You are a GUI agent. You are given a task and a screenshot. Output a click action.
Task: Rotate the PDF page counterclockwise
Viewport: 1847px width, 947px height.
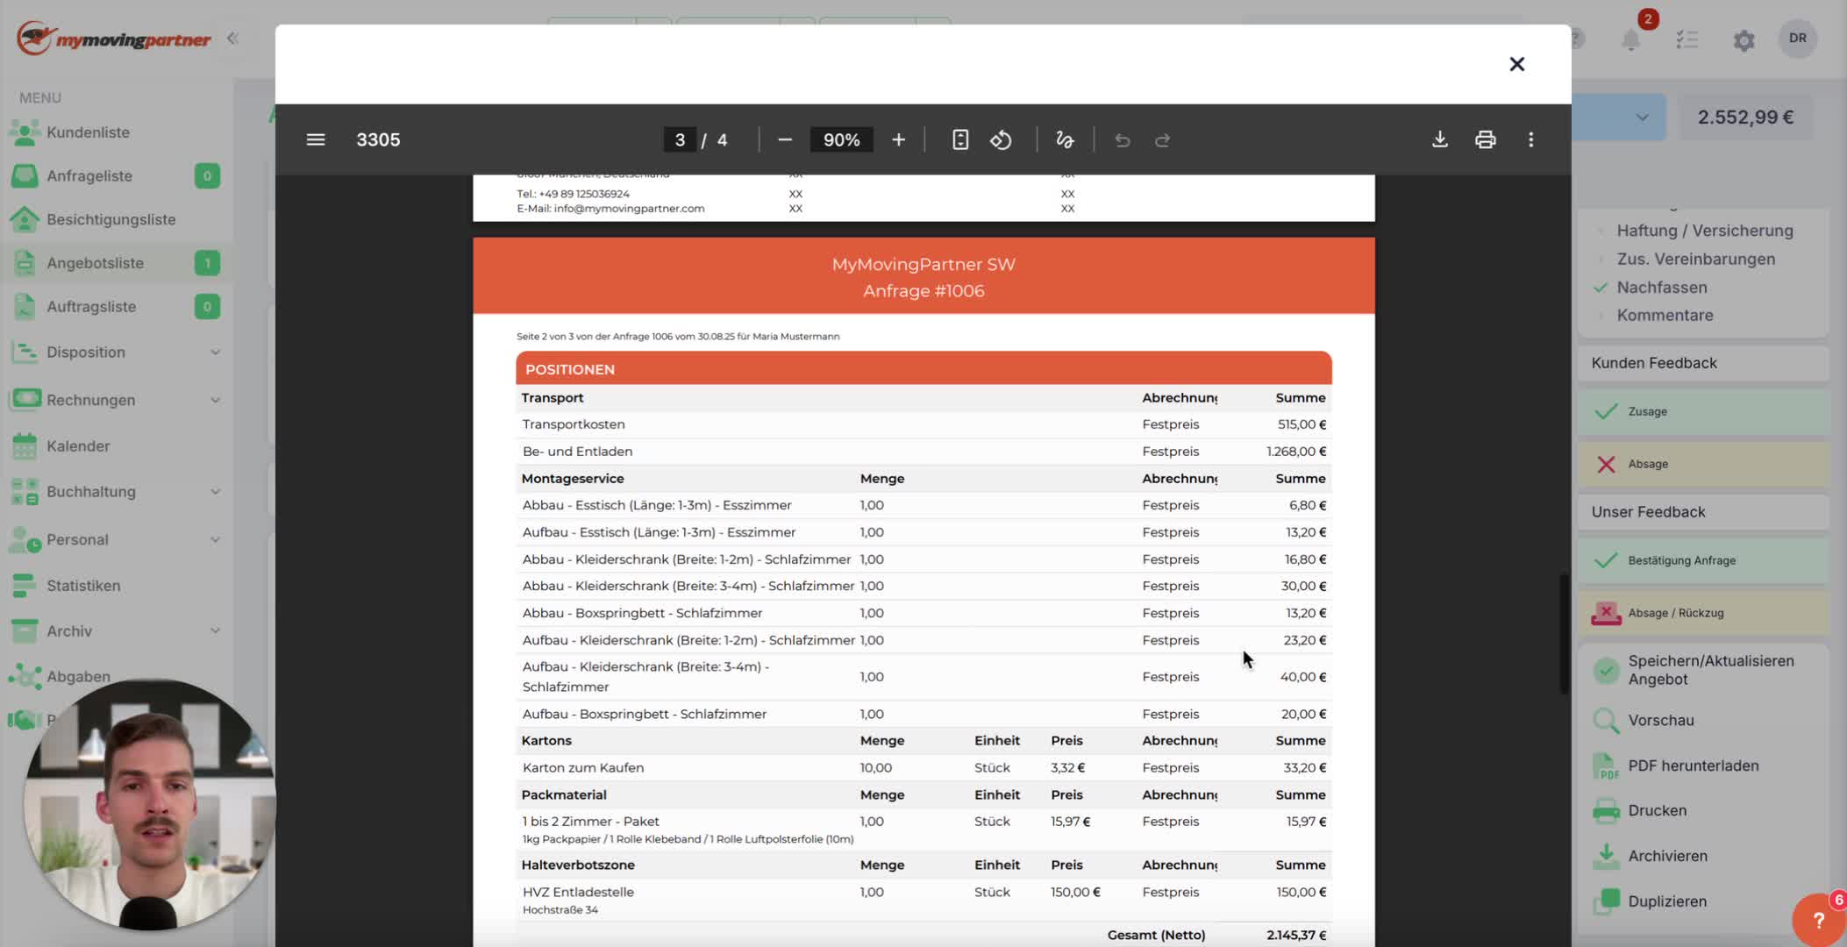tap(1001, 140)
